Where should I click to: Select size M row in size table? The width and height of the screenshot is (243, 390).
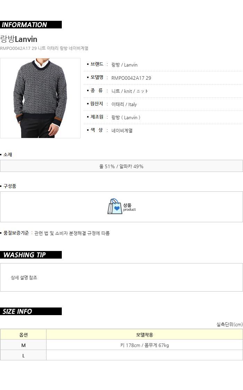121,345
